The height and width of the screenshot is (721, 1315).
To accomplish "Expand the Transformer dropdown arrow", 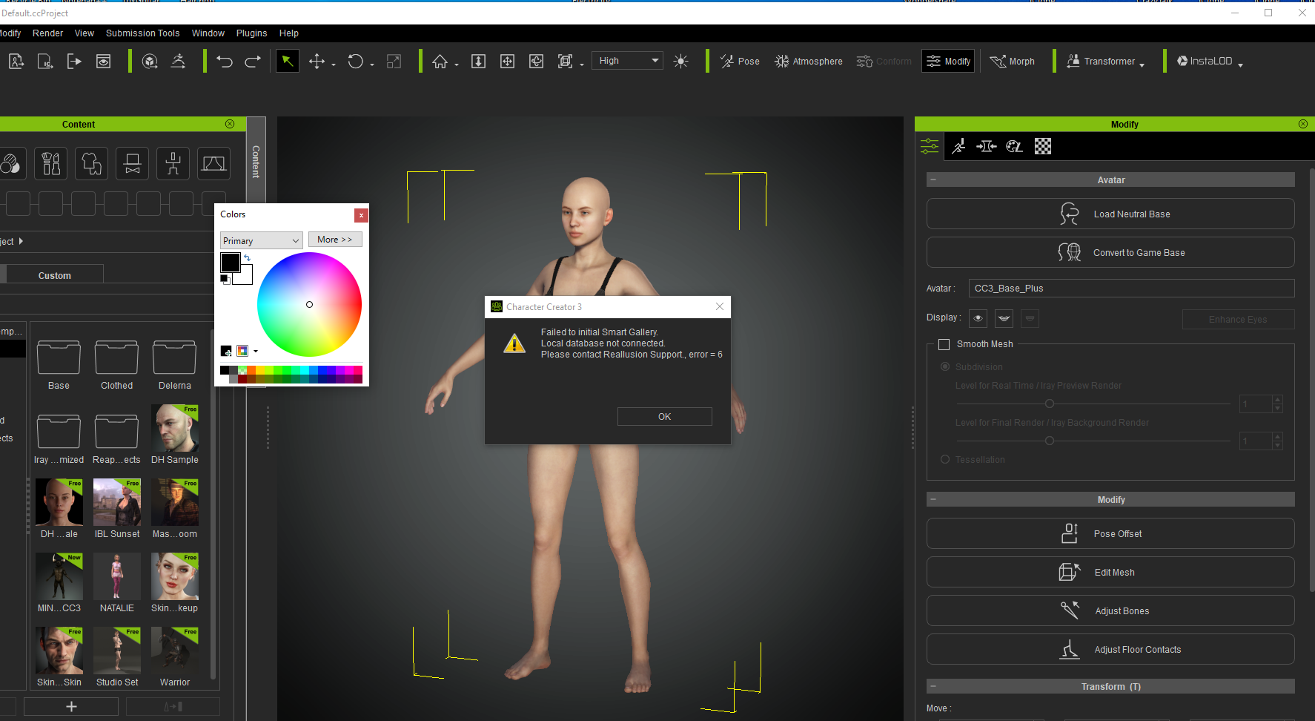I will pos(1142,65).
